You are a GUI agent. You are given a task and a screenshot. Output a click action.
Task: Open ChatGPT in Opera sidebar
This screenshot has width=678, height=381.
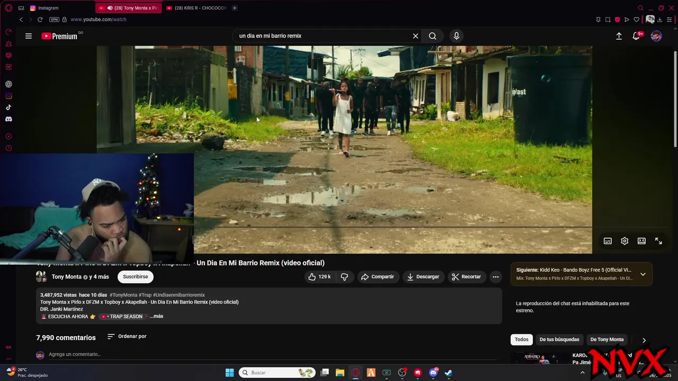[x=8, y=84]
